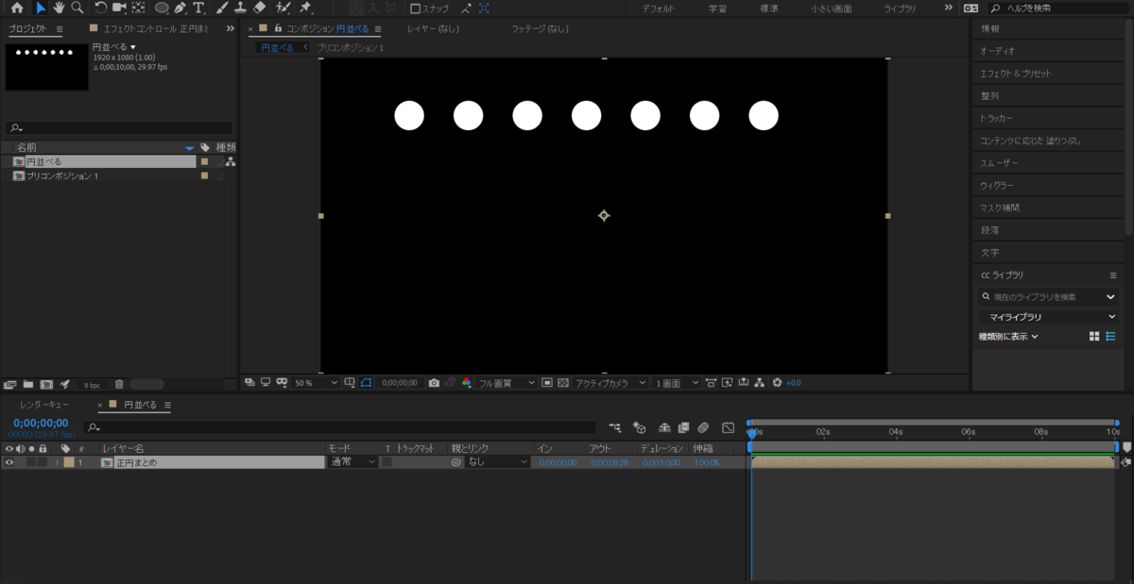Select the Pan Behind anchor point tool
1134x584 pixels.
pos(138,8)
